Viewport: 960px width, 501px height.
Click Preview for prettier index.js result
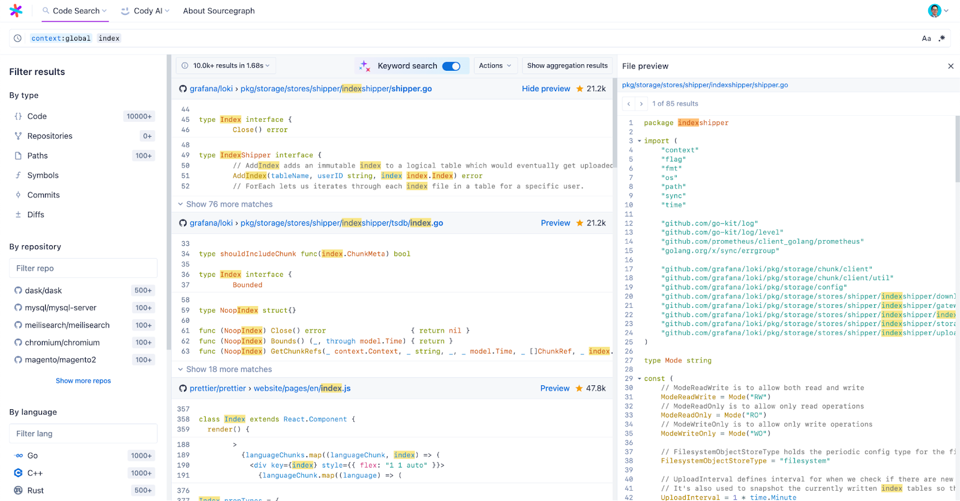click(555, 389)
